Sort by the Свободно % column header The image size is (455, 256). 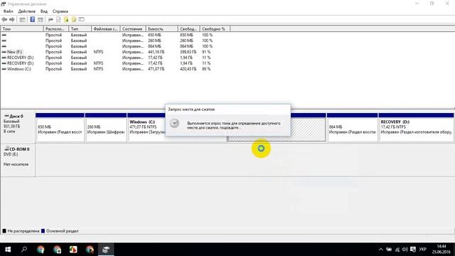click(x=215, y=28)
